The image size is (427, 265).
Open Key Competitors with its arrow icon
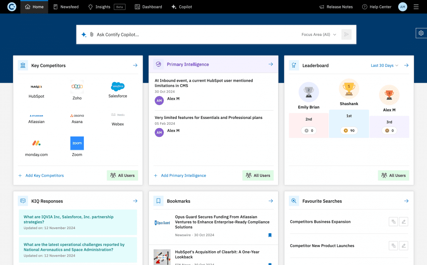[x=135, y=66]
